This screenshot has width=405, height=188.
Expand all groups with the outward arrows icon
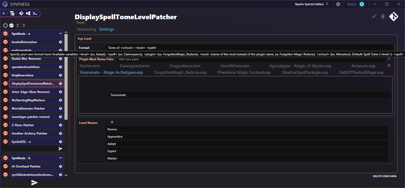(24, 25)
